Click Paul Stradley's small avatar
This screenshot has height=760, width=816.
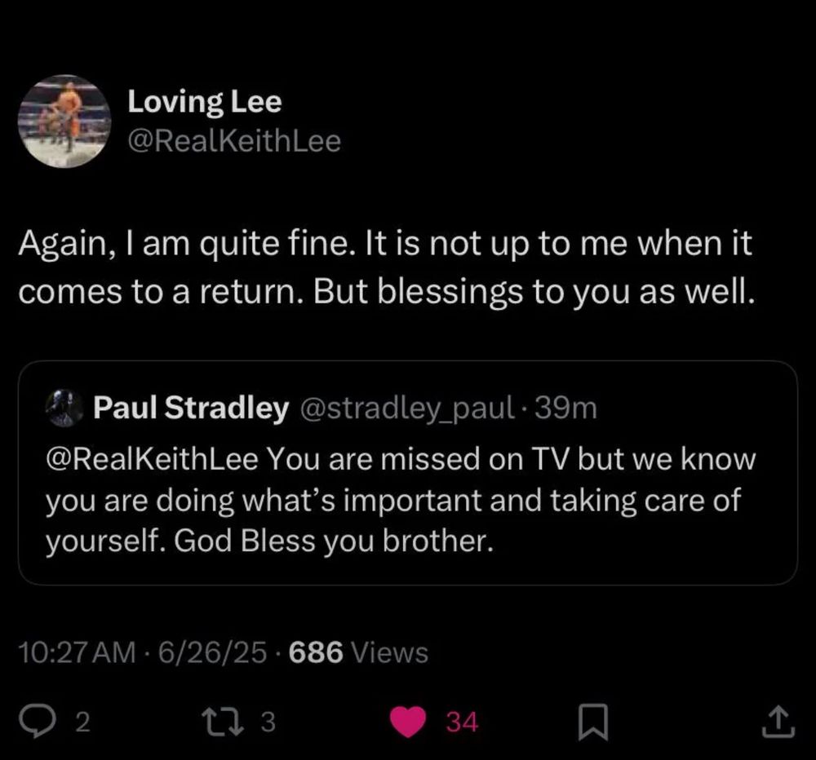tap(64, 408)
